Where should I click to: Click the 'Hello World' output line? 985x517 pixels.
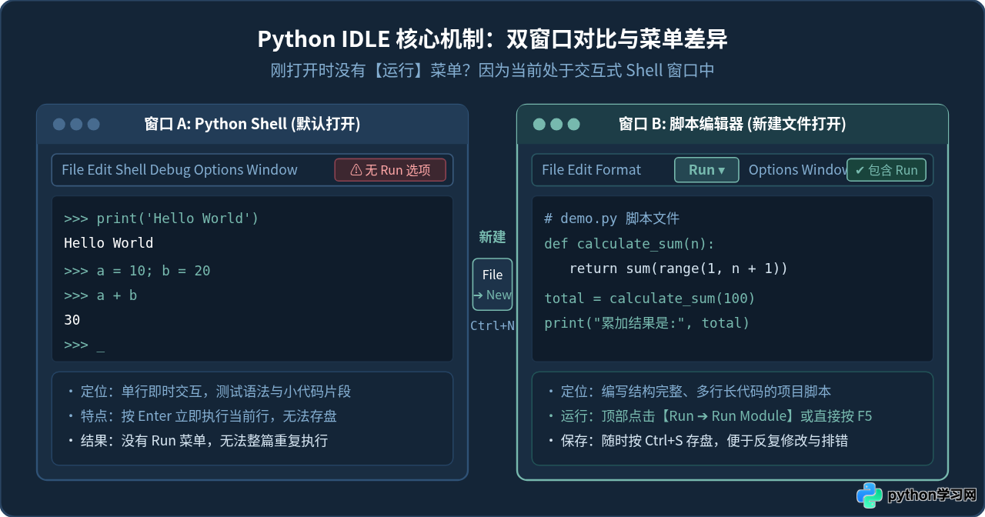[109, 243]
